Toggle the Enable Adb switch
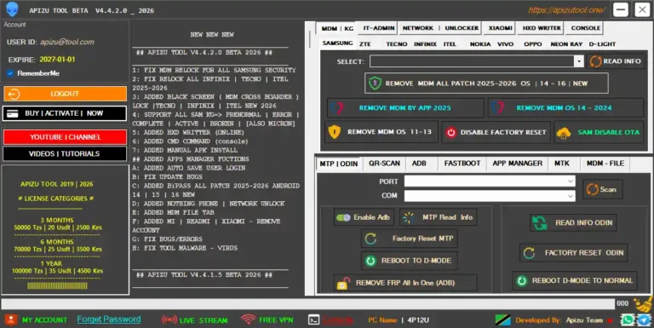Image resolution: width=654 pixels, height=328 pixels. (343, 217)
